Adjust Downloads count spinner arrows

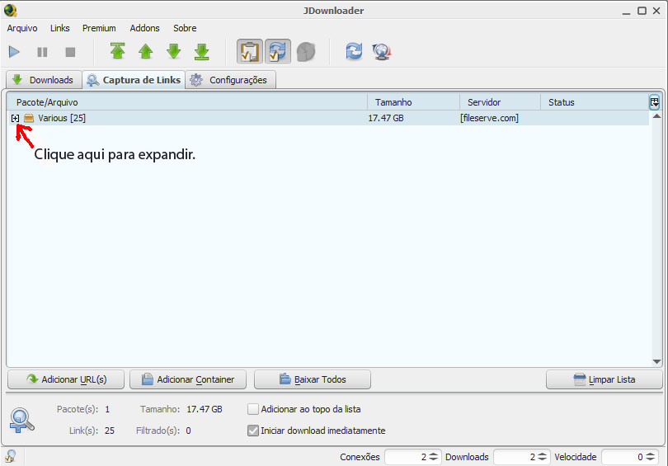pyautogui.click(x=542, y=457)
